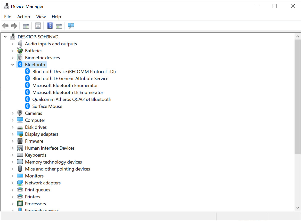302x221 pixels.
Task: Open the Properties toolbar icon
Action: pos(38,26)
